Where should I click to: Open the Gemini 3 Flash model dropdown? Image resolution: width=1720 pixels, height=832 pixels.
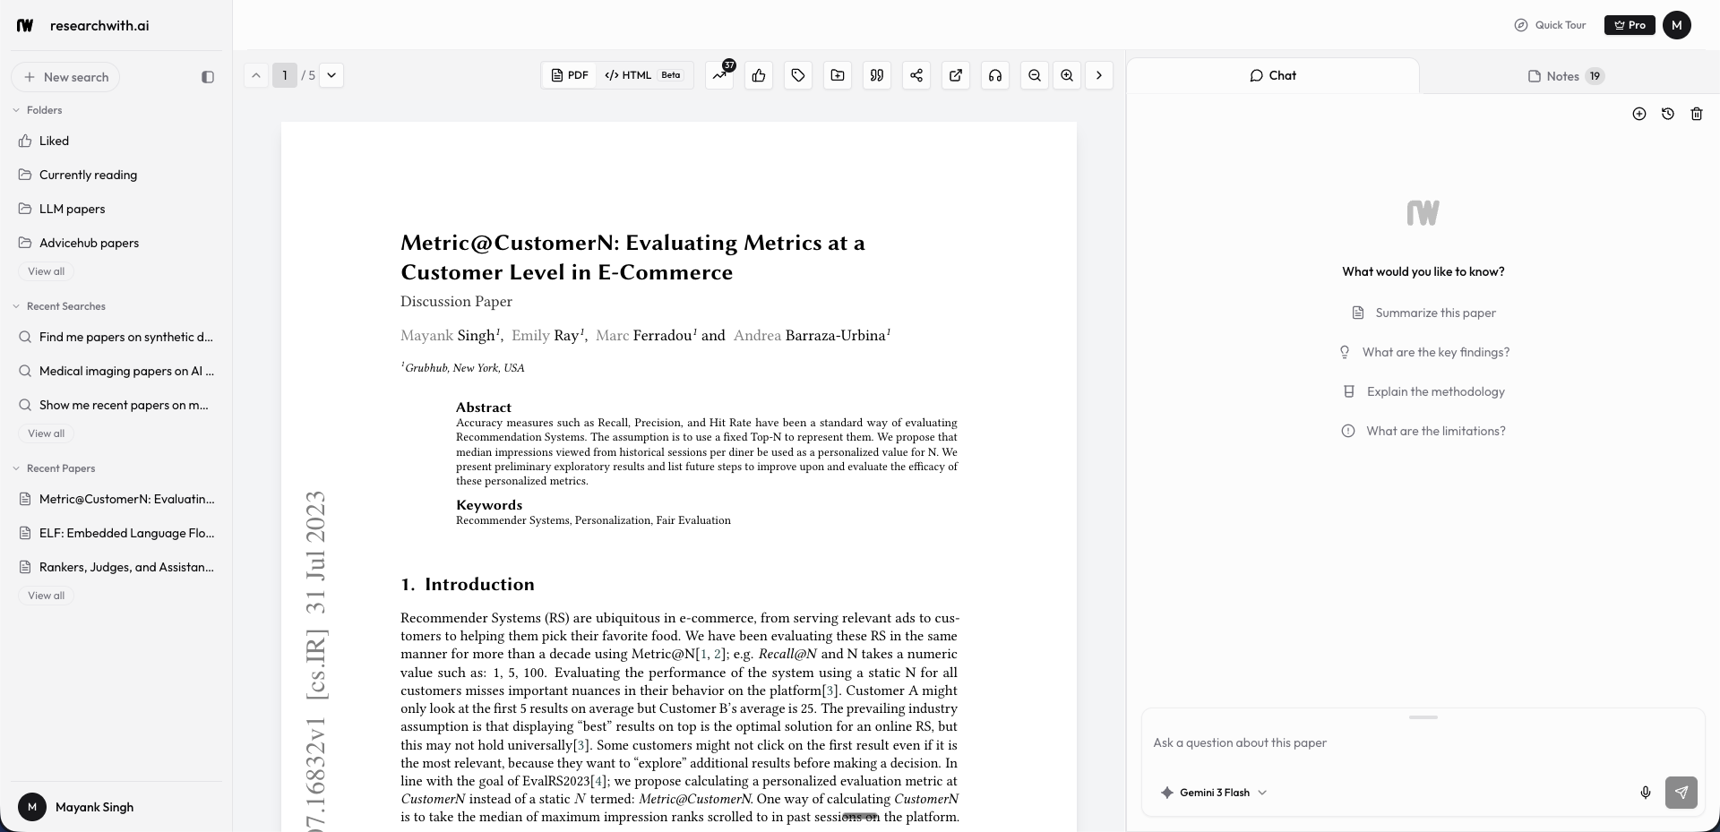click(1214, 793)
